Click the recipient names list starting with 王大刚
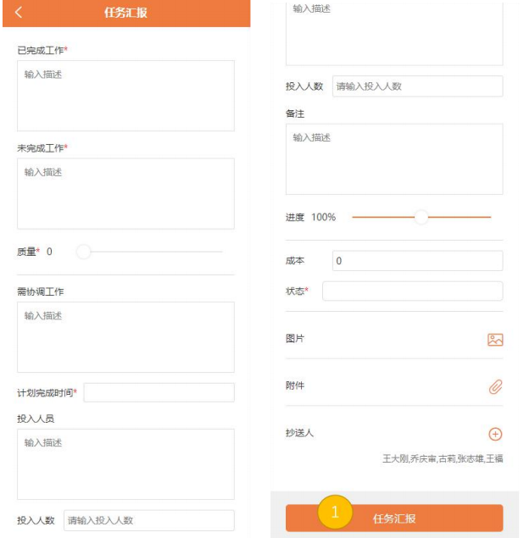Viewport: 524px width, 538px height. tap(442, 458)
